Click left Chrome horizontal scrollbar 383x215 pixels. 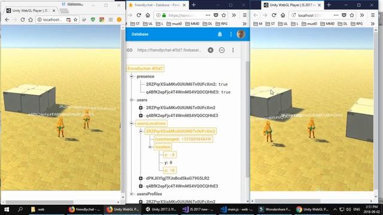tap(39, 202)
